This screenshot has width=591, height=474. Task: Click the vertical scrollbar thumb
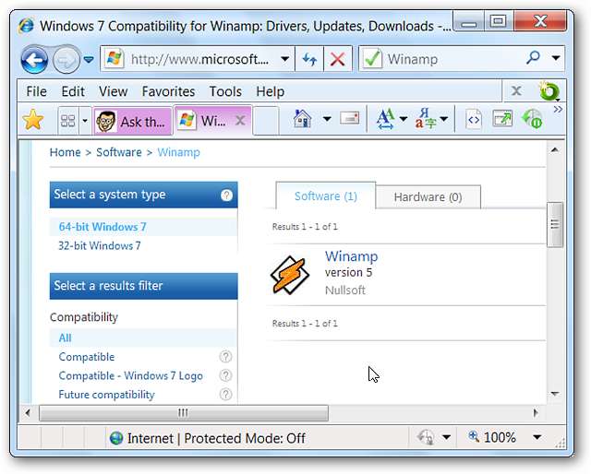coord(555,225)
